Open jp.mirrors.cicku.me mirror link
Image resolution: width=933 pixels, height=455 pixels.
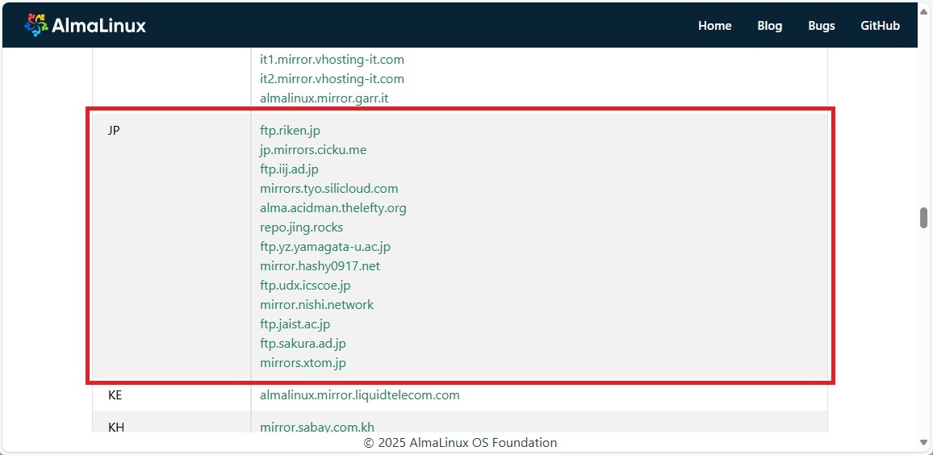click(313, 150)
